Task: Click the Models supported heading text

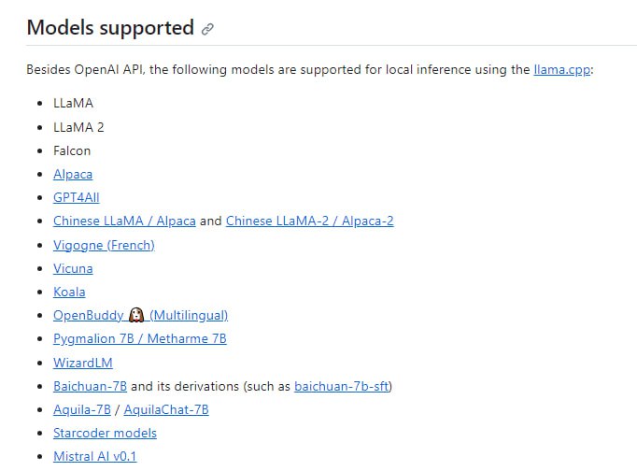Action: (x=110, y=28)
